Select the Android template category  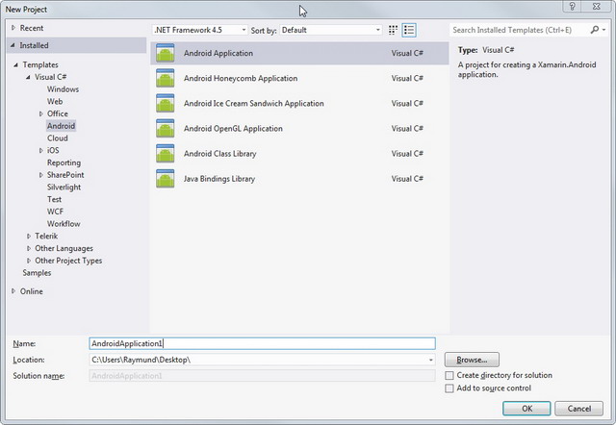[61, 126]
